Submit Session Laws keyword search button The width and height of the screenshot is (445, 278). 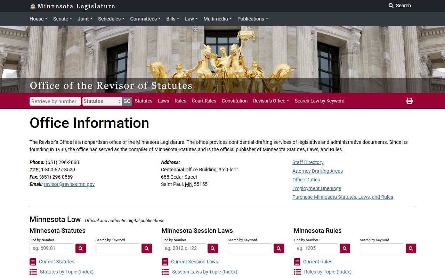[x=279, y=248]
